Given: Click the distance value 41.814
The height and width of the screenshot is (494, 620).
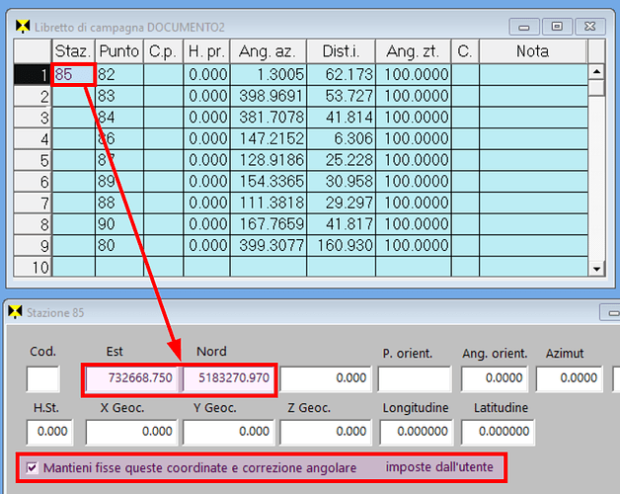Looking at the screenshot, I should [x=342, y=118].
